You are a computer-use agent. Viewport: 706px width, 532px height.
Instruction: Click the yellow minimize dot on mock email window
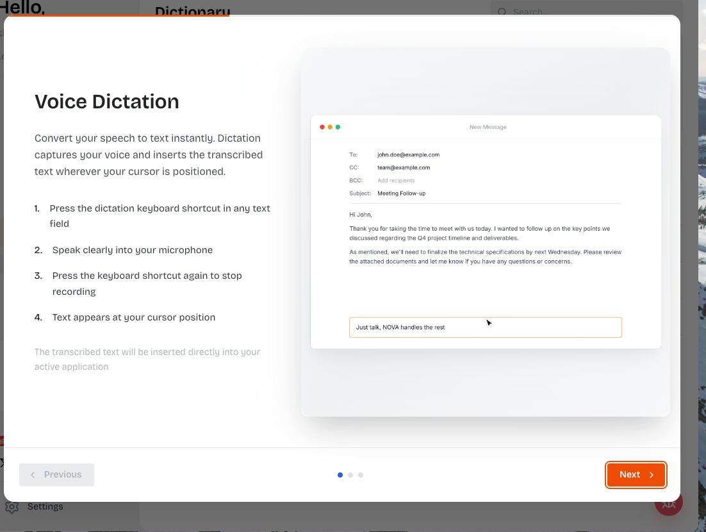coord(330,127)
